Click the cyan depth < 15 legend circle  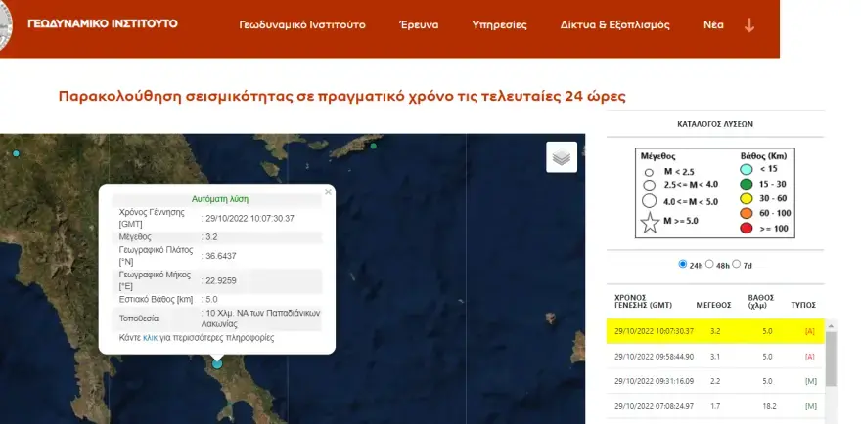point(747,169)
